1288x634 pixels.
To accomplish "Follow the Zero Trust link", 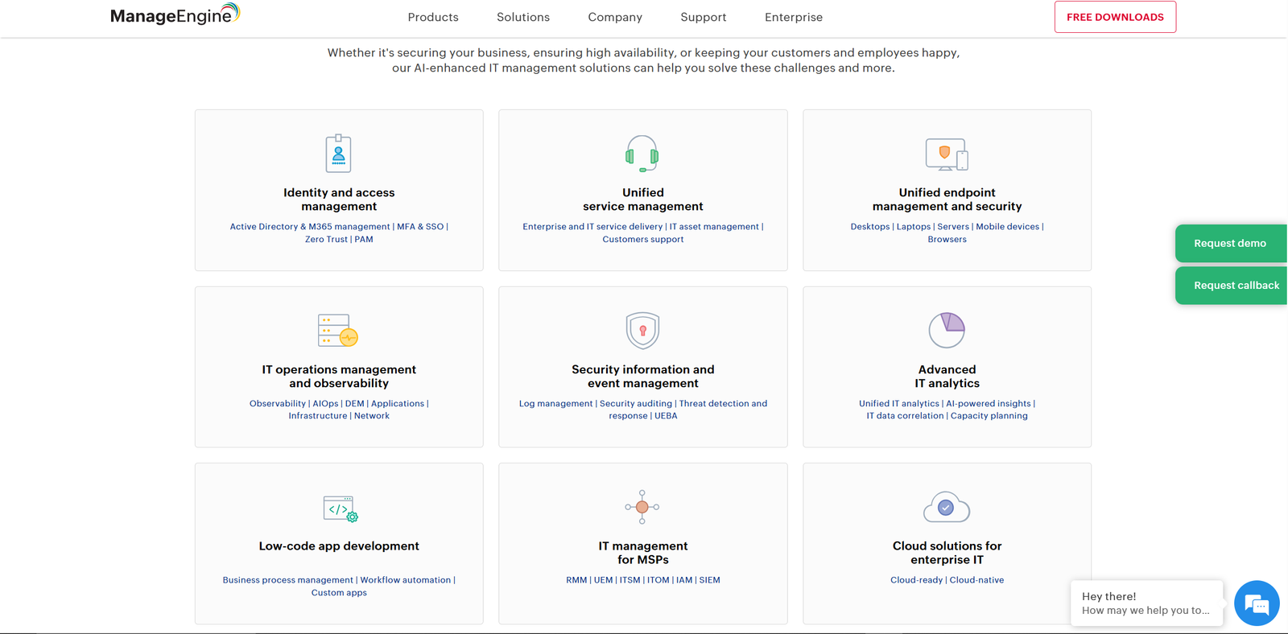I will (326, 240).
